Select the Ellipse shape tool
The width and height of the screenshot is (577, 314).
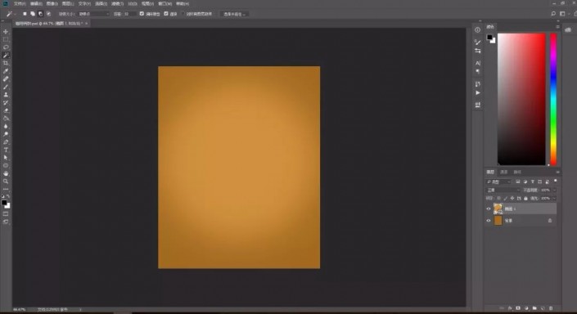[6, 166]
